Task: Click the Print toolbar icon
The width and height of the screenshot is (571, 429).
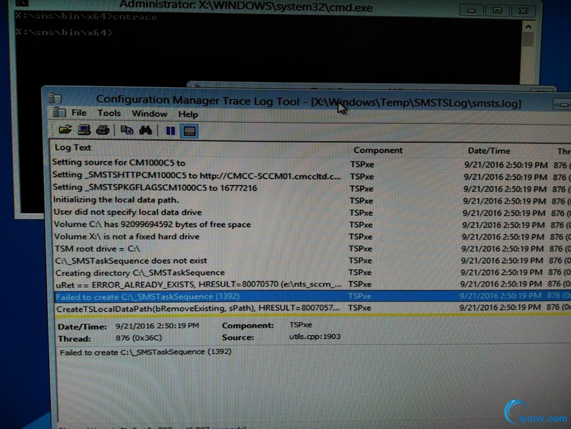Action: pyautogui.click(x=103, y=130)
